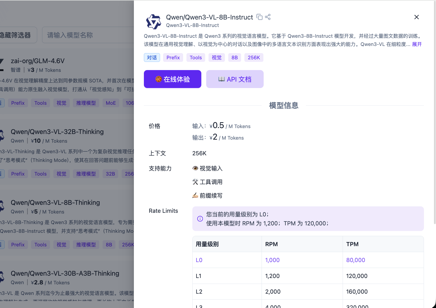Click the share icon beside model title
The height and width of the screenshot is (308, 436).
click(268, 17)
